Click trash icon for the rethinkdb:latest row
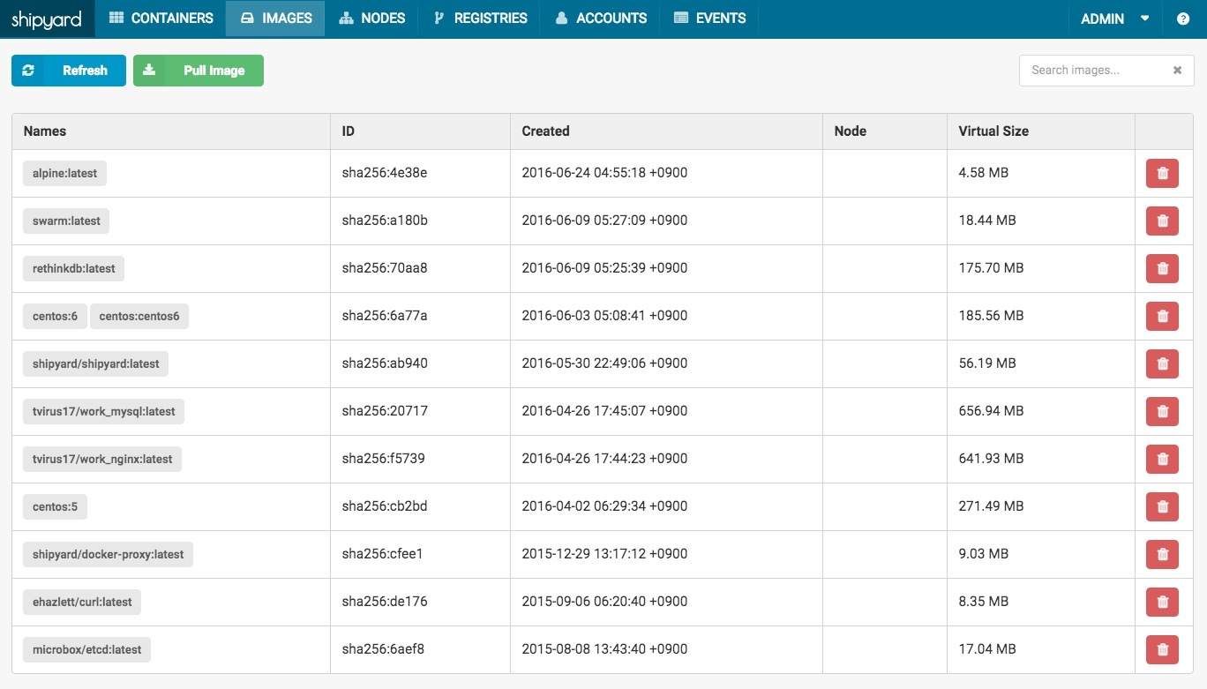The width and height of the screenshot is (1207, 689). [x=1161, y=268]
